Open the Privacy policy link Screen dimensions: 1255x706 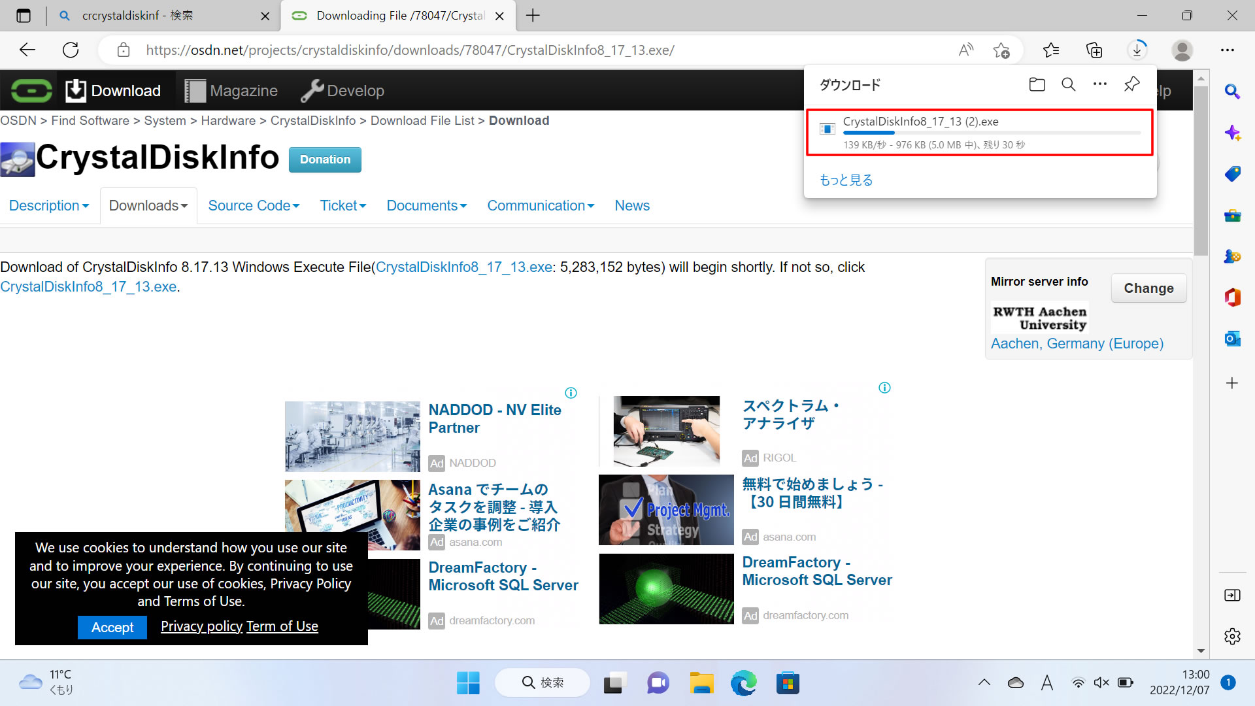201,626
